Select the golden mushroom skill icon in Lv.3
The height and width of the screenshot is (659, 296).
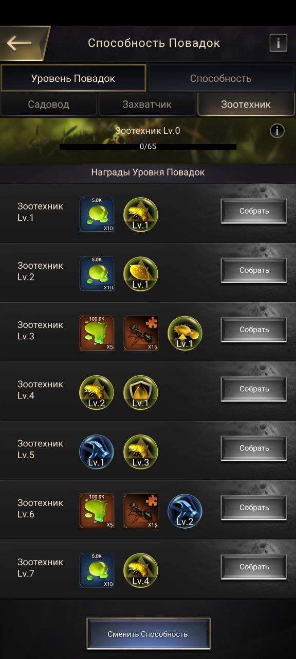tap(185, 333)
